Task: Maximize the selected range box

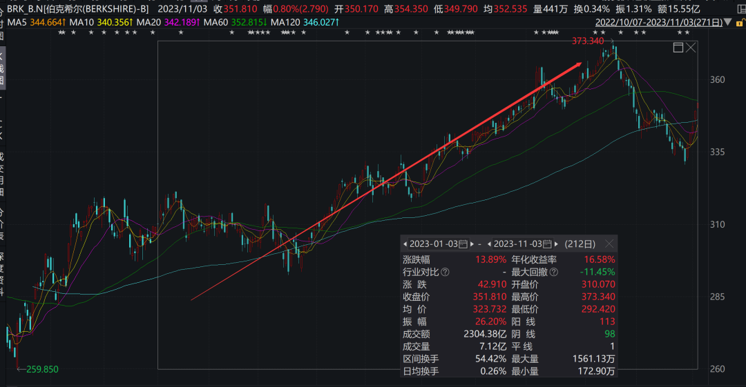Action: tap(678, 48)
